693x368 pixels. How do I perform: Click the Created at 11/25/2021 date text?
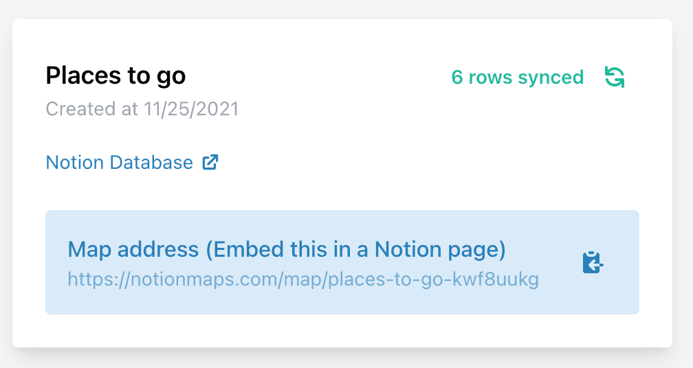pos(142,109)
